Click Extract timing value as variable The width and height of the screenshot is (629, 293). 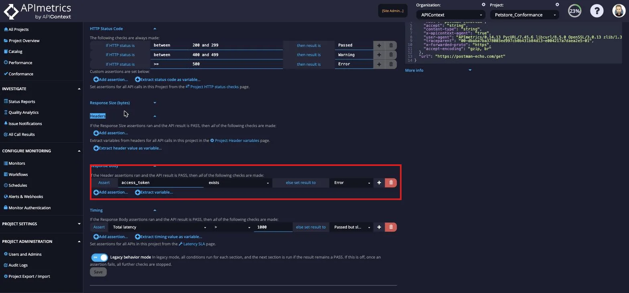click(x=168, y=236)
